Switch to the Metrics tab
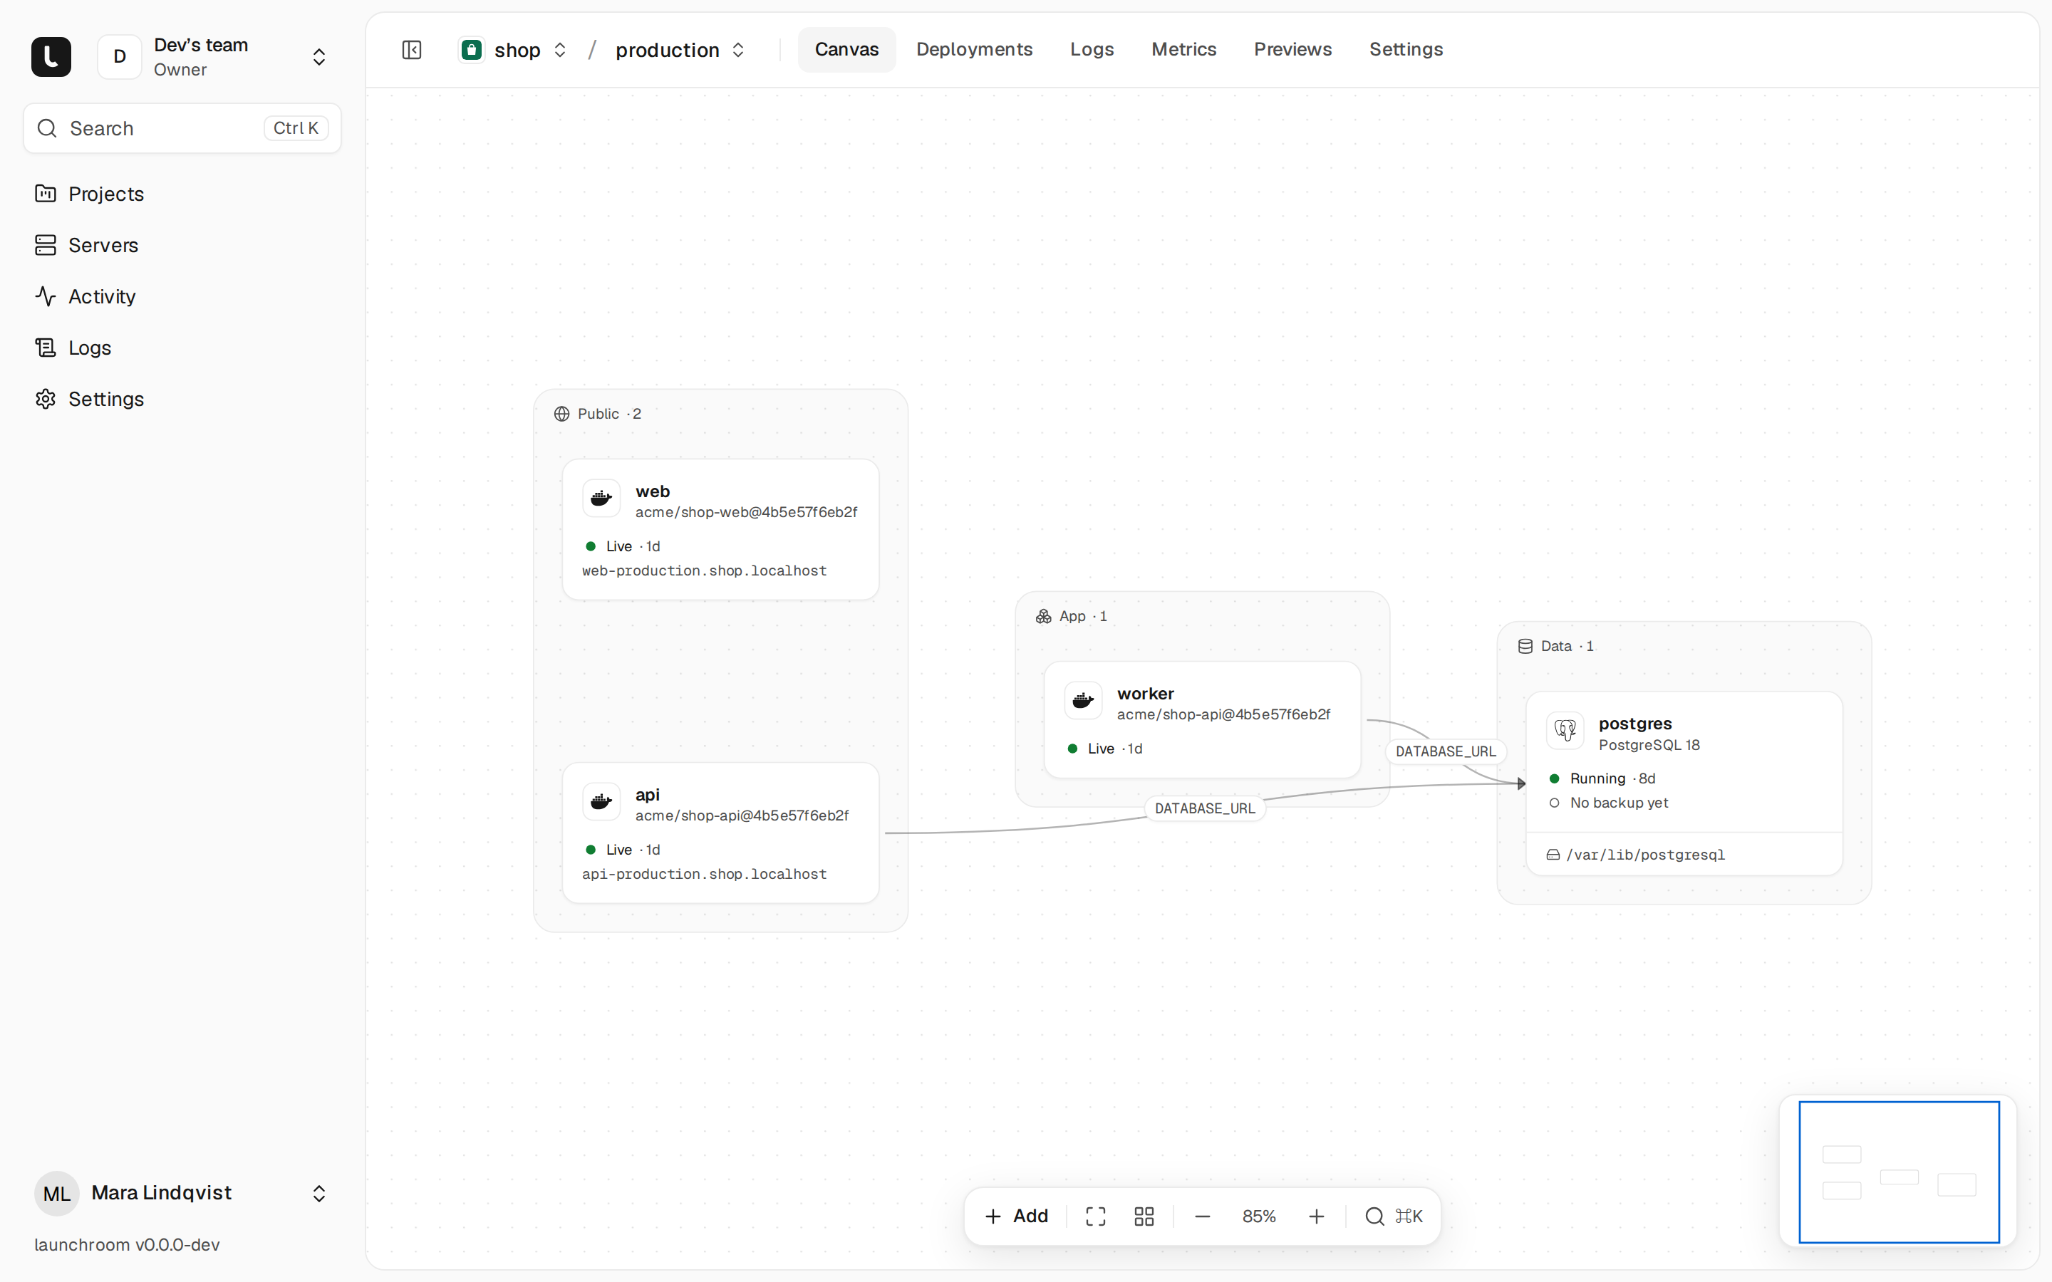 point(1183,50)
